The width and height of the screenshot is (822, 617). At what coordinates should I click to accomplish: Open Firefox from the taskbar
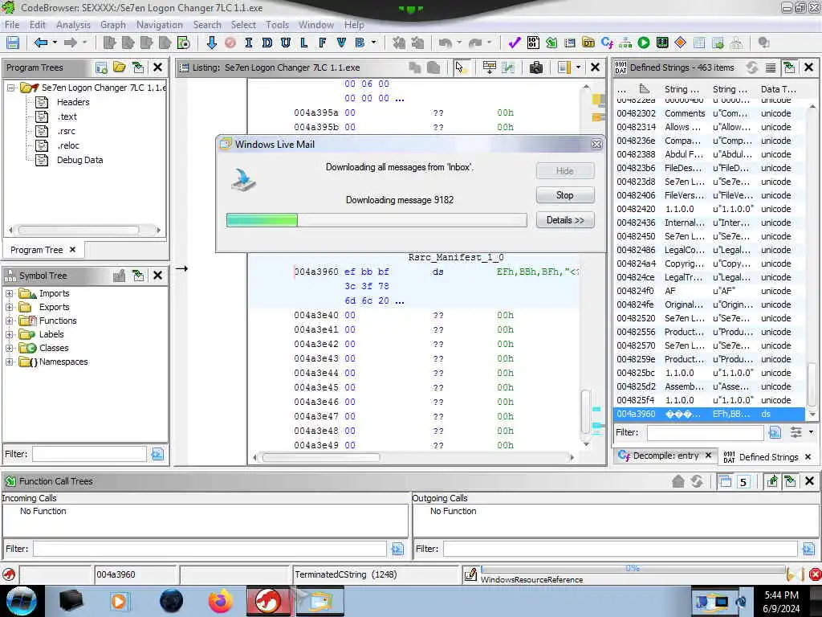(x=221, y=601)
